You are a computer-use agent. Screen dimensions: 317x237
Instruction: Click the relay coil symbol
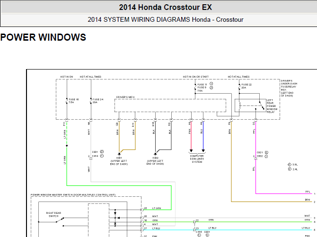[x=239, y=105]
